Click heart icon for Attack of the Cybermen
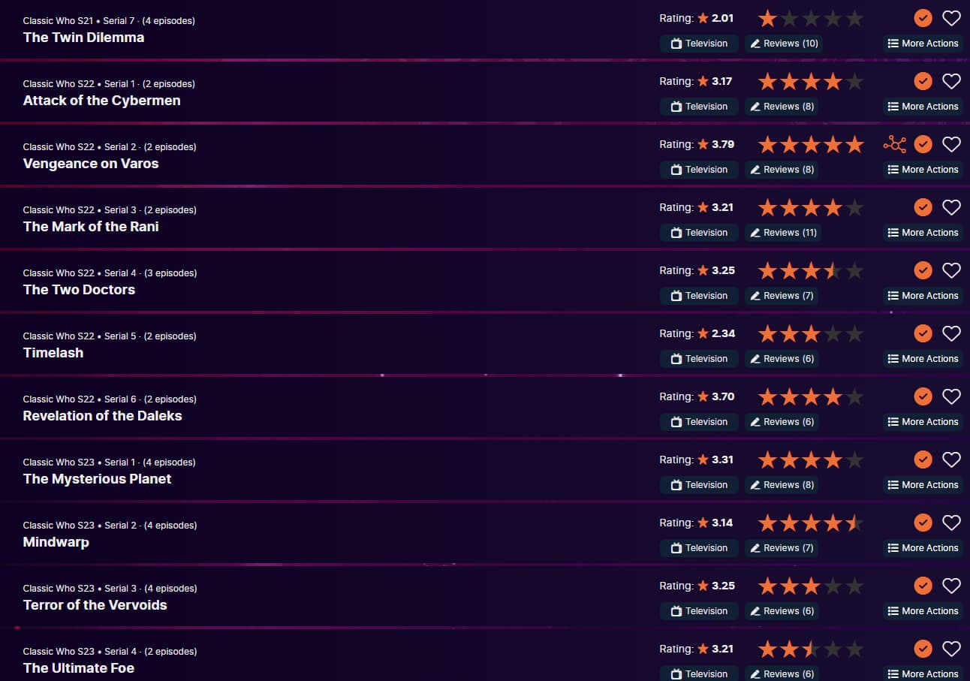The width and height of the screenshot is (970, 681). point(951,81)
